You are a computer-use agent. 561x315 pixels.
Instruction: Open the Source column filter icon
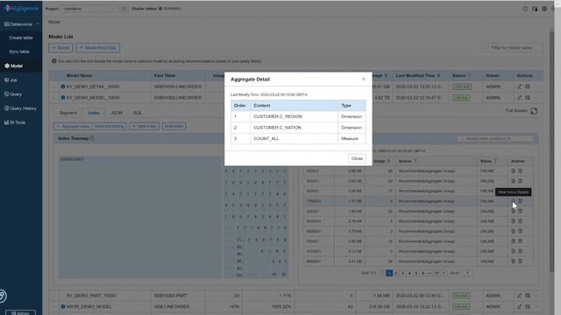tap(415, 161)
